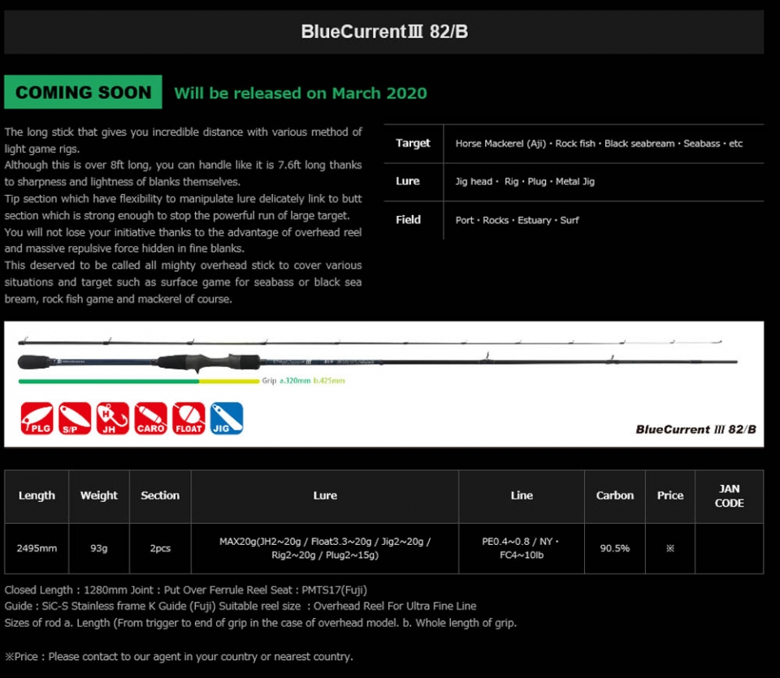Screen dimensions: 780x678
Task: Click the target species list text
Action: point(599,144)
